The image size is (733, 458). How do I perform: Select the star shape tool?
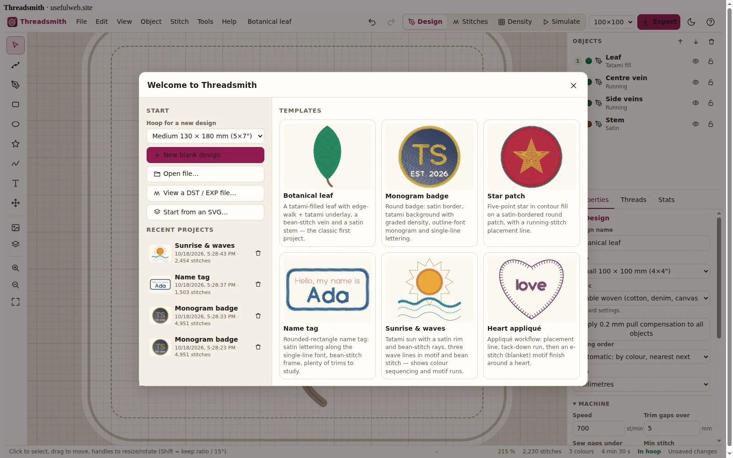(x=16, y=144)
